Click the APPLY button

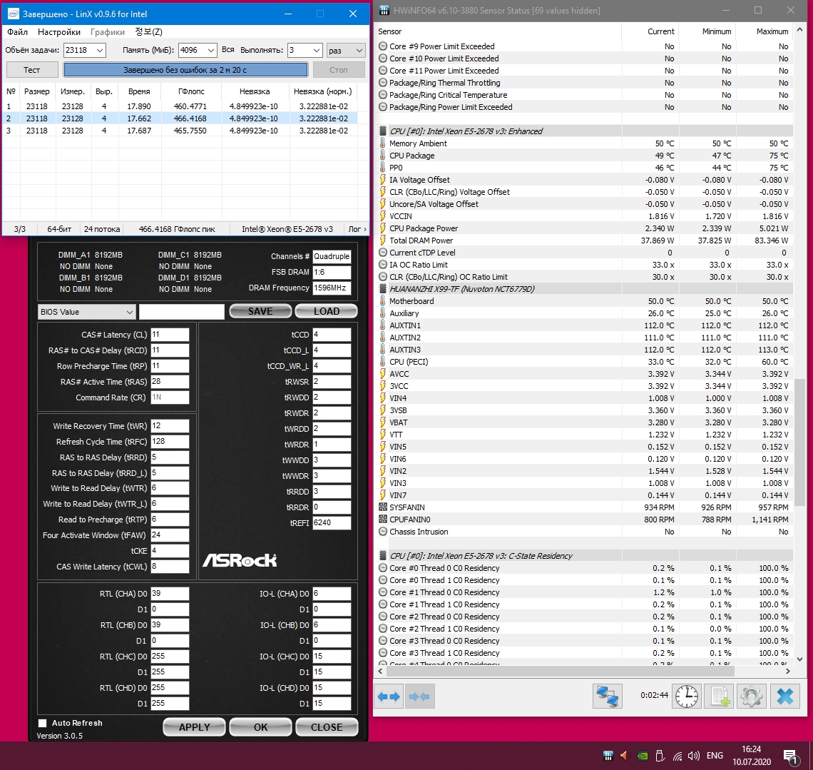coord(195,727)
